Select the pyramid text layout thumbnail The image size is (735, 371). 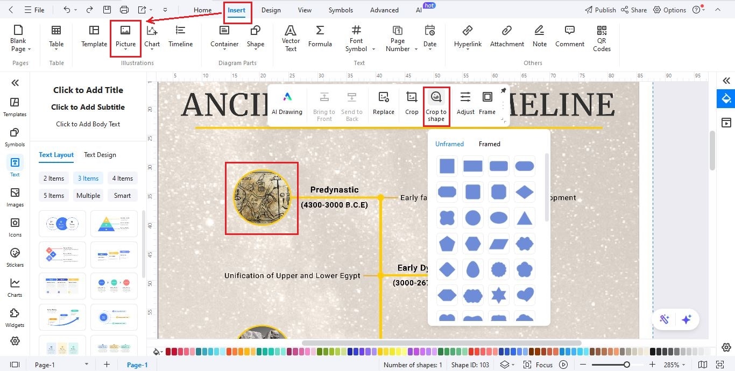(114, 223)
